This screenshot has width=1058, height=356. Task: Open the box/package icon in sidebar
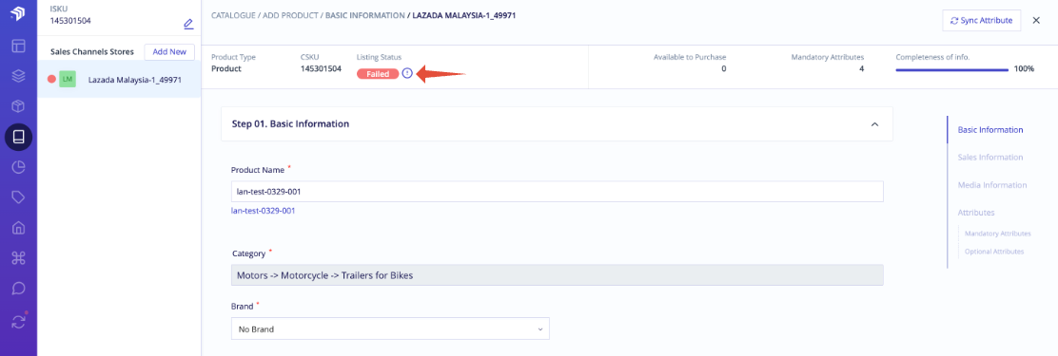coord(18,106)
